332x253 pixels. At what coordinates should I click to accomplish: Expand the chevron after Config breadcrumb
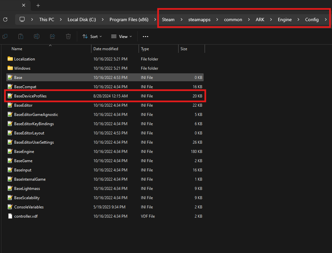pos(326,19)
